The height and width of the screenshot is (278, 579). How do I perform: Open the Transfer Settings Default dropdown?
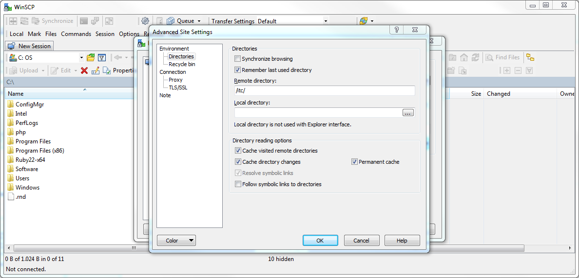pos(326,21)
